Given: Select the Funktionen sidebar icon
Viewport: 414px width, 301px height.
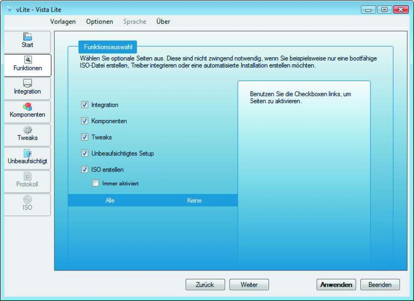Looking at the screenshot, I should pos(27,60).
